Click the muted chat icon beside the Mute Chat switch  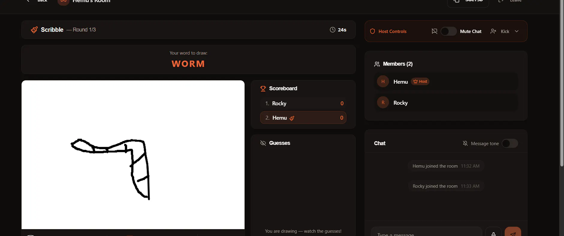(x=434, y=31)
